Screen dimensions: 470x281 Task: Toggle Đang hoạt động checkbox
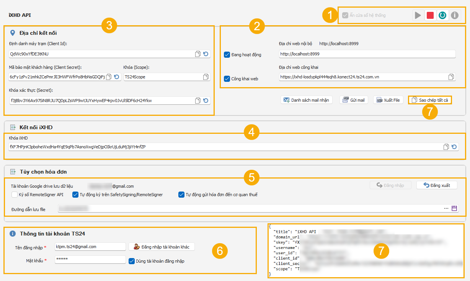[227, 55]
